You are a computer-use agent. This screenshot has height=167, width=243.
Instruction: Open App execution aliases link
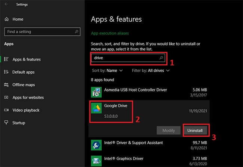click(x=112, y=33)
